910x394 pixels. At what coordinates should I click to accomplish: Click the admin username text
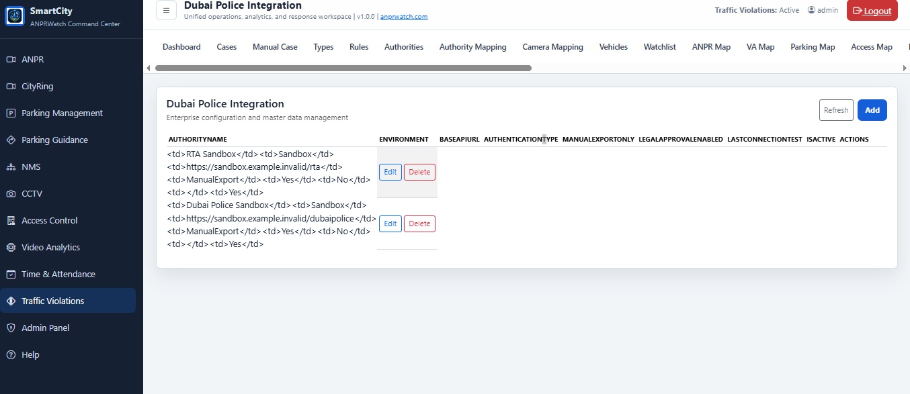coord(827,11)
